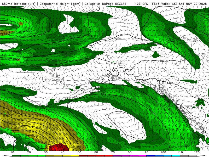Pick the purple swatch starting at 70
Viewport: 209px width, 157px height.
[117, 156]
